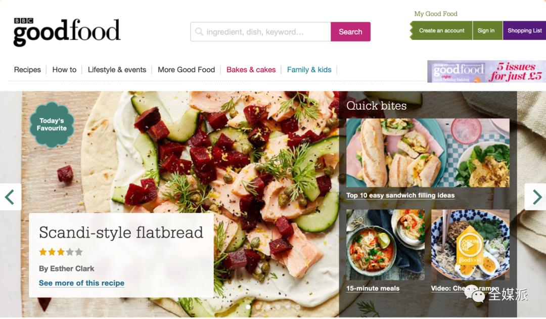Click the pink Search button
Image resolution: width=546 pixels, height=319 pixels.
click(350, 32)
